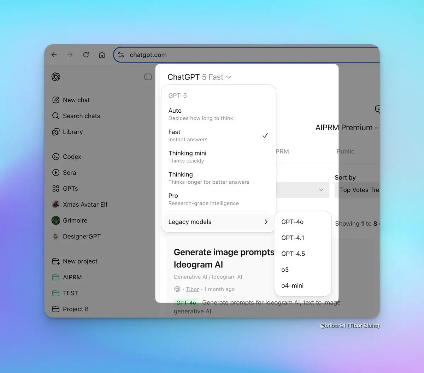
Task: Collapse the ChatGPT 5 Fast model selector
Action: click(199, 77)
